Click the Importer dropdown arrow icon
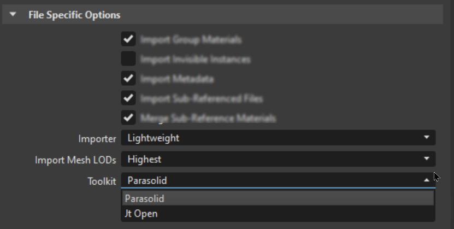The image size is (454, 229). (x=427, y=138)
